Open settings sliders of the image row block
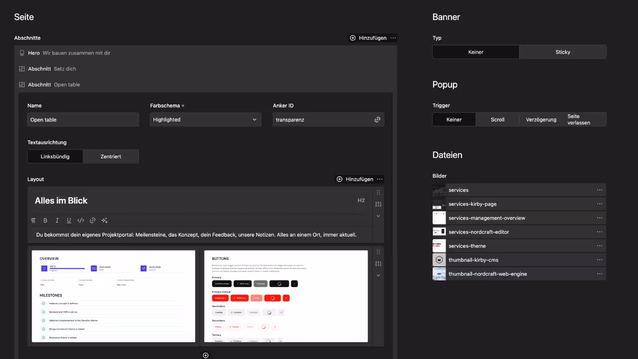Image resolution: width=638 pixels, height=359 pixels. click(x=378, y=263)
